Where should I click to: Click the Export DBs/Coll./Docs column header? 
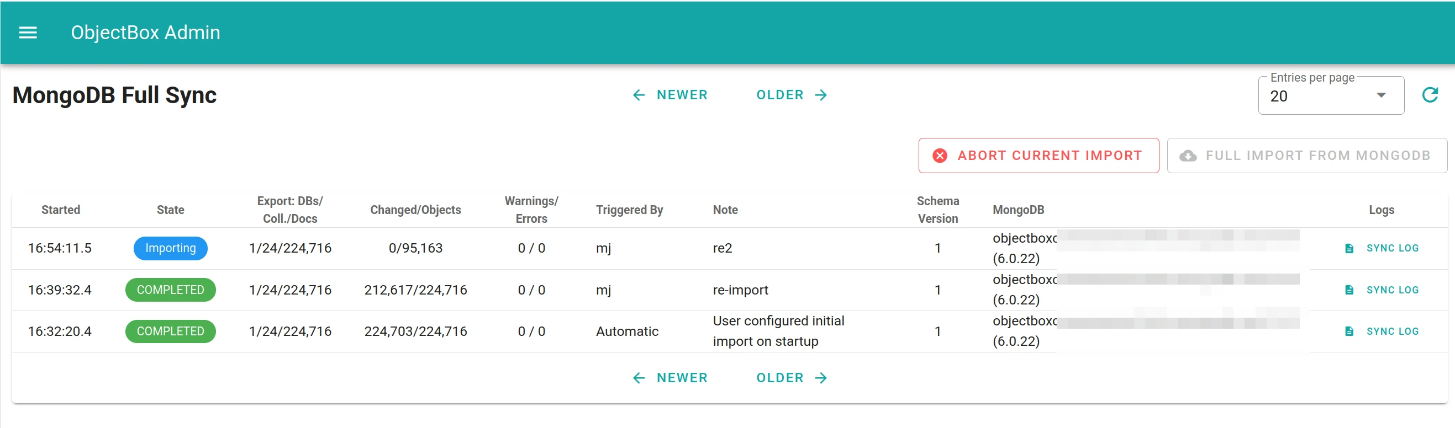291,210
